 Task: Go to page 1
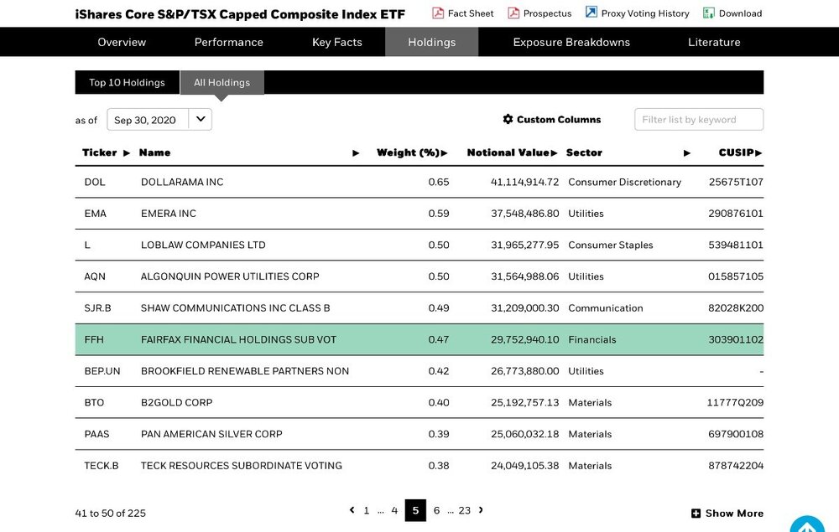point(367,510)
